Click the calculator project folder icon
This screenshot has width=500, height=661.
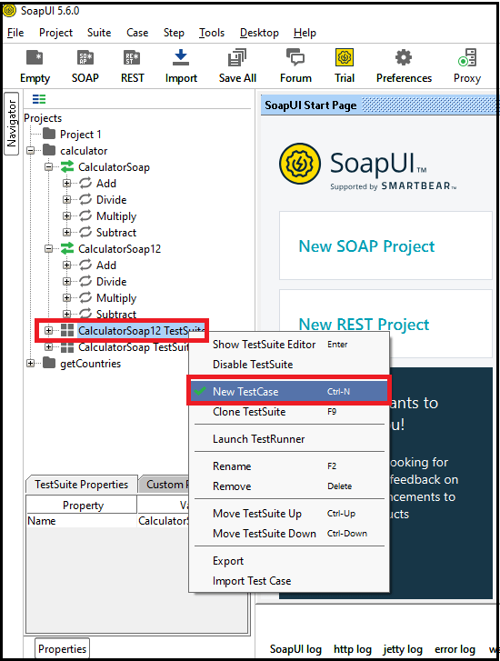coord(49,150)
